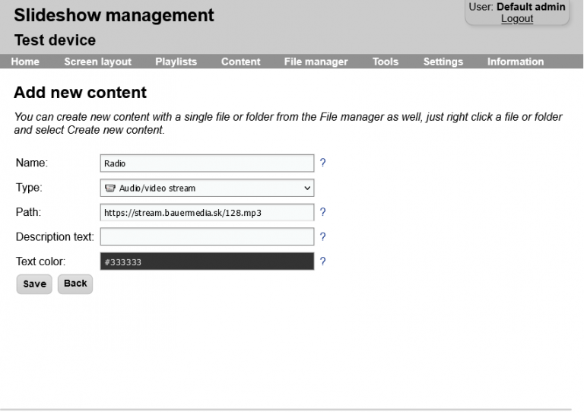Click the help question mark beside Path
Image resolution: width=584 pixels, height=412 pixels.
(322, 212)
